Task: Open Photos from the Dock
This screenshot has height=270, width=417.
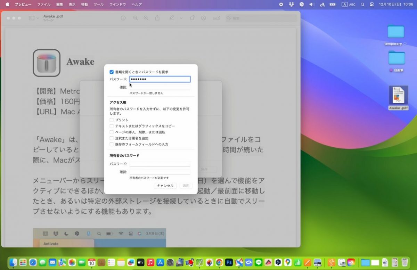Action: click(72, 262)
